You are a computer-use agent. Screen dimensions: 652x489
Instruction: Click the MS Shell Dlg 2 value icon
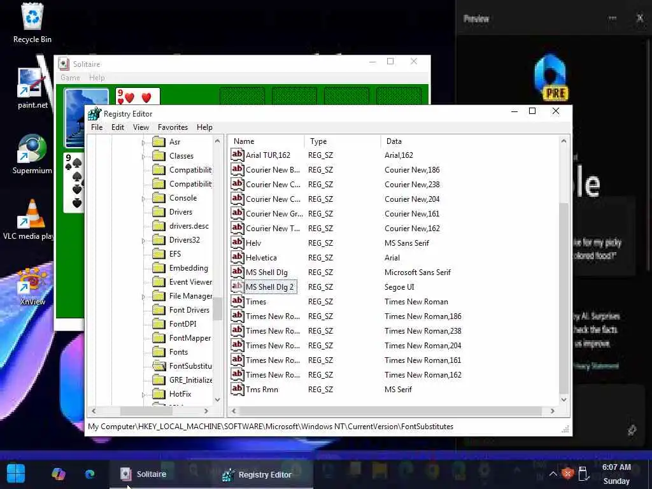coord(237,287)
